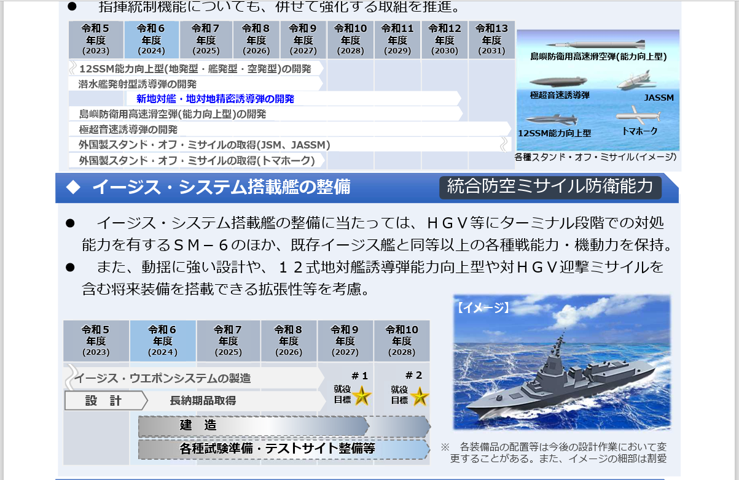Image resolution: width=739 pixels, height=480 pixels.
Task: Click the 設計 arrow box
Action: tap(104, 401)
